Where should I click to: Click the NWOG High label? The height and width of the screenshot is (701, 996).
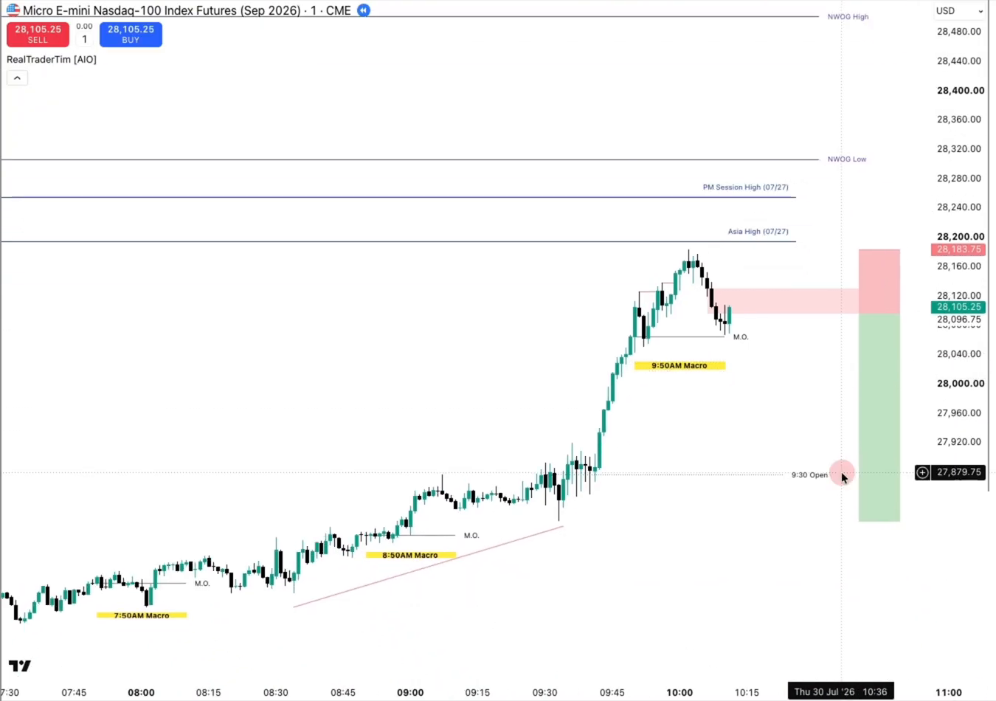coord(848,16)
